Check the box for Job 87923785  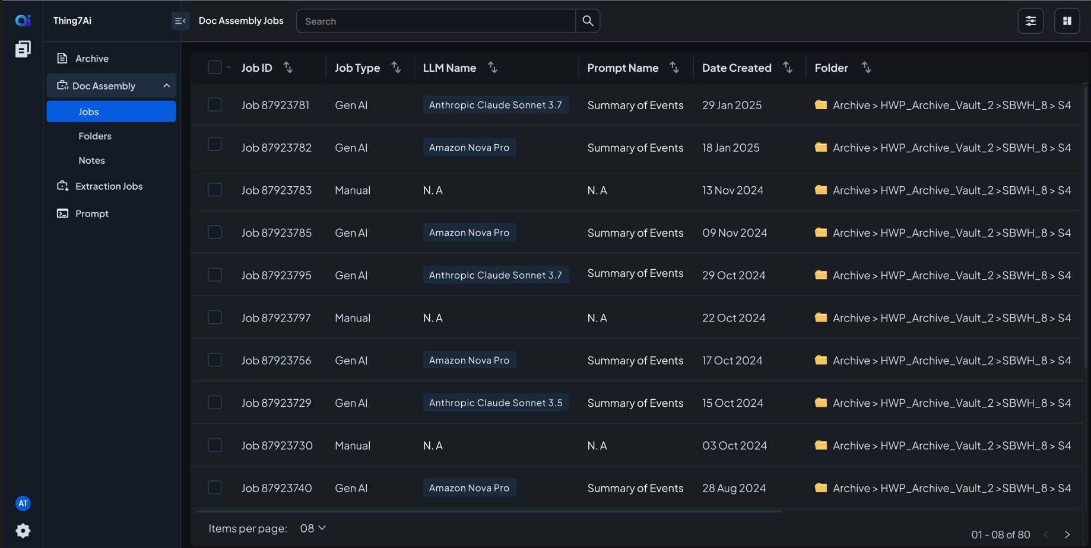pyautogui.click(x=214, y=232)
